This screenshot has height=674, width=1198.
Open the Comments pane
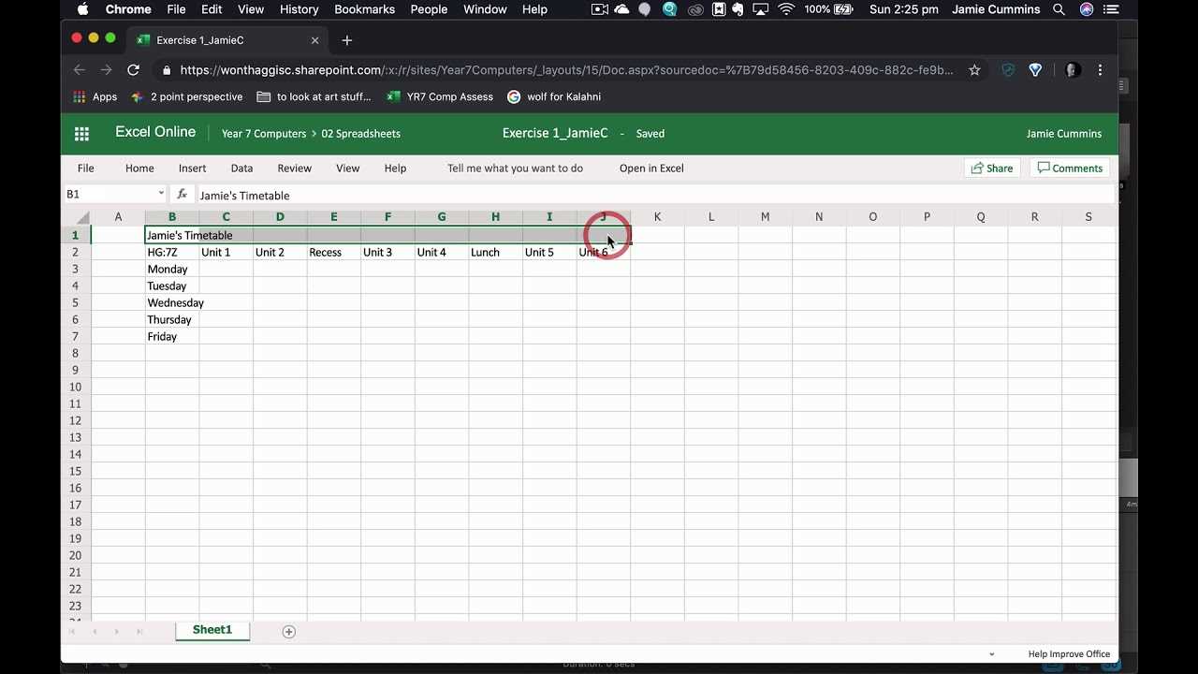pos(1070,168)
